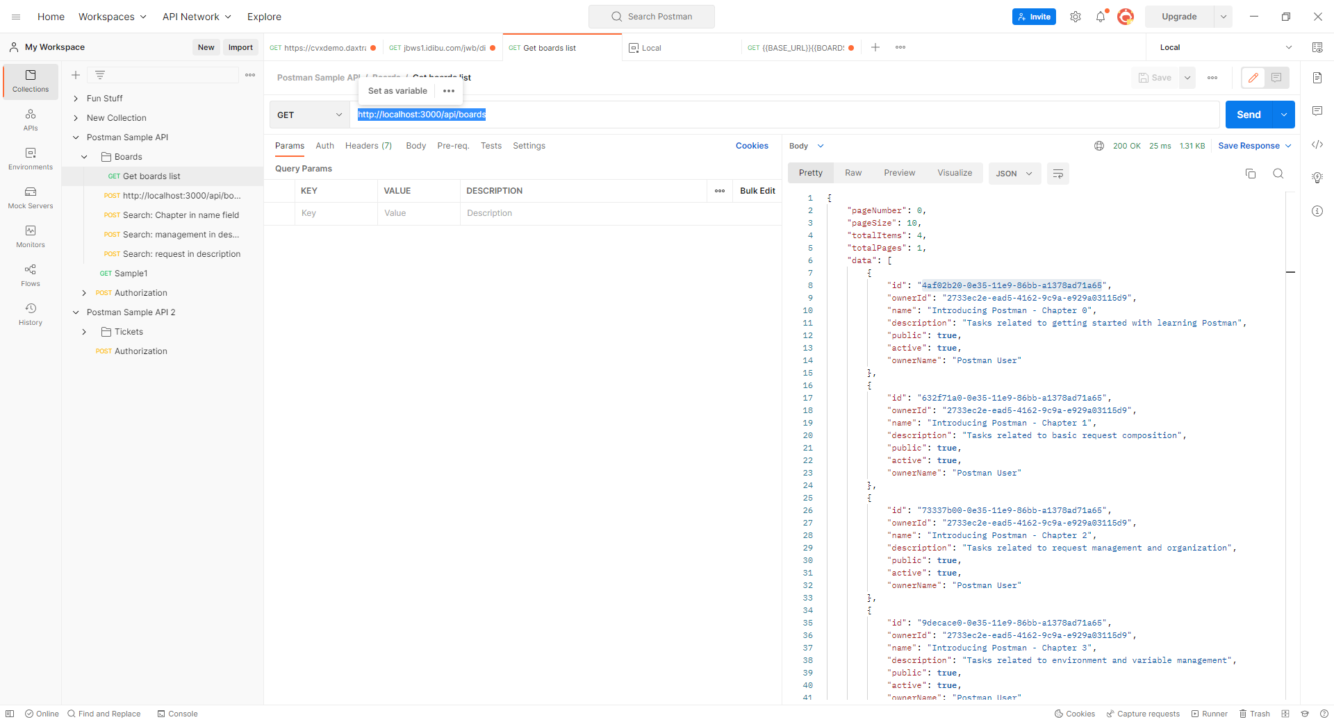Screen dimensions: 1334x722
Task: Click the collections filter icon
Action: (x=100, y=75)
